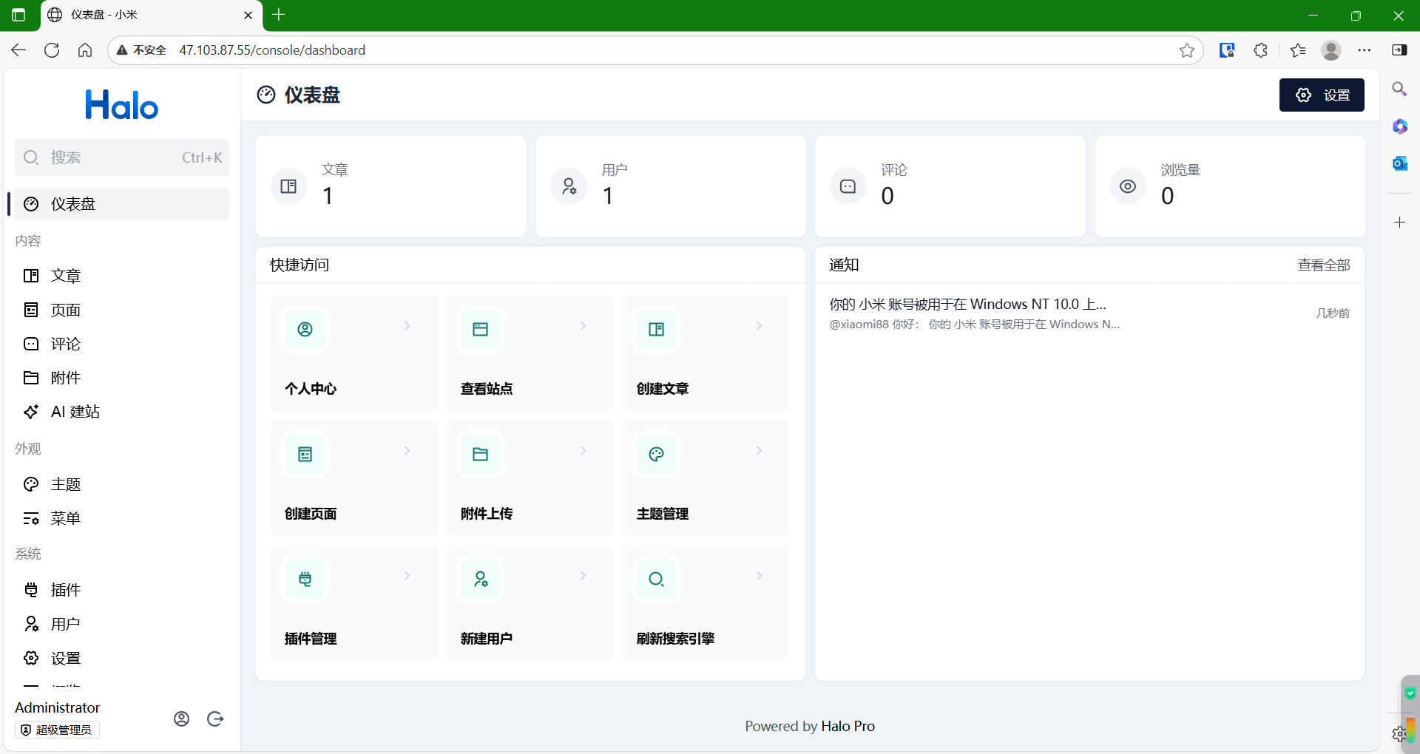
Task: Click the 主题 palette icon in the sidebar
Action: (x=31, y=484)
